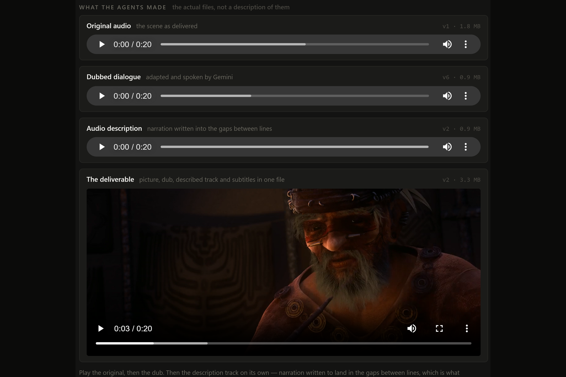This screenshot has width=566, height=377.
Task: Click the 'v1 · 1.8 MB' version label
Action: 461,26
